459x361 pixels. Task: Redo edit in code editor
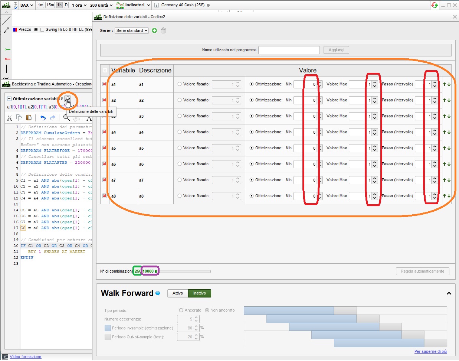point(53,118)
